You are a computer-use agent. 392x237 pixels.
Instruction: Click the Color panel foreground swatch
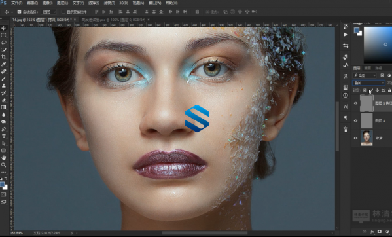(357, 31)
